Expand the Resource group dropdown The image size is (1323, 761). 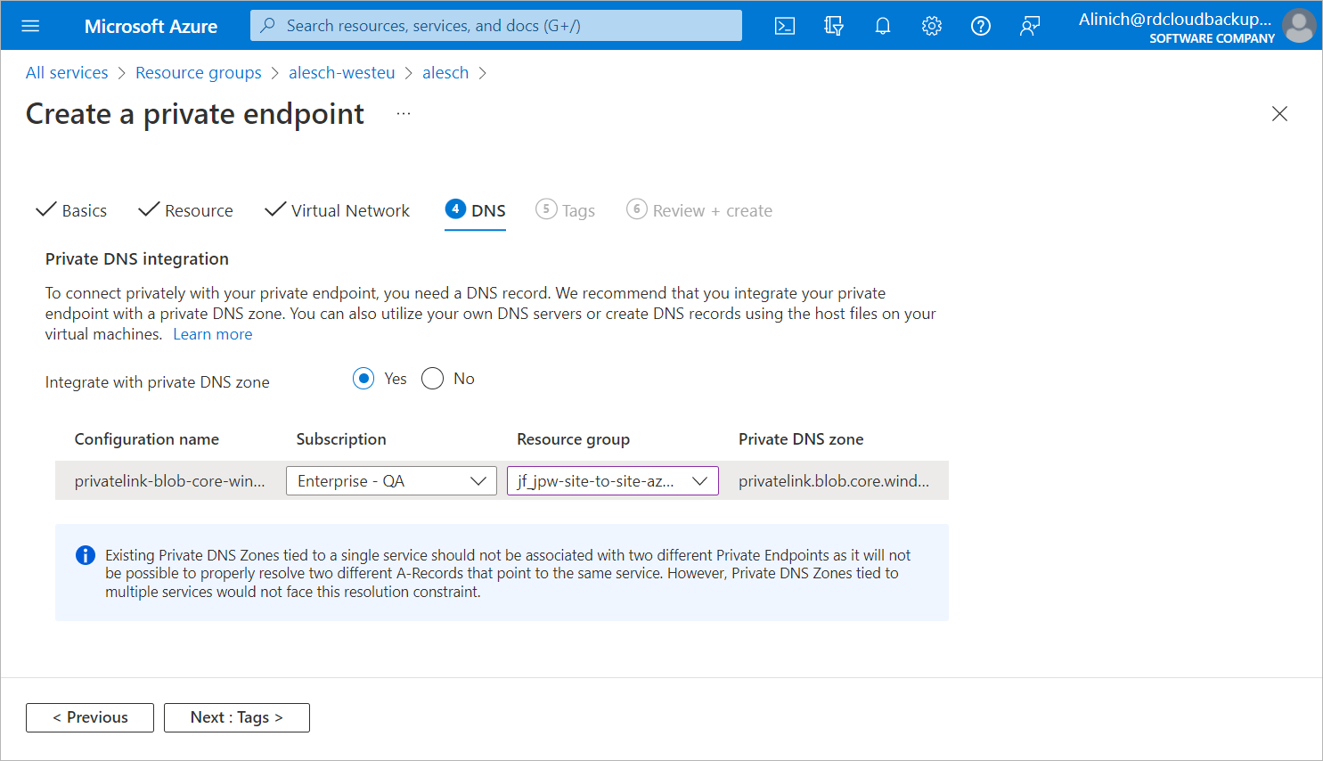[612, 481]
